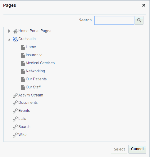
Task: Select the Medical Services page
Action: coord(40,63)
